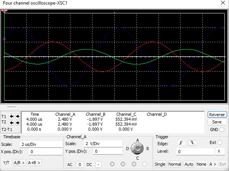Click the channel selector rotary knob
The image size is (229, 171).
(x=138, y=148)
